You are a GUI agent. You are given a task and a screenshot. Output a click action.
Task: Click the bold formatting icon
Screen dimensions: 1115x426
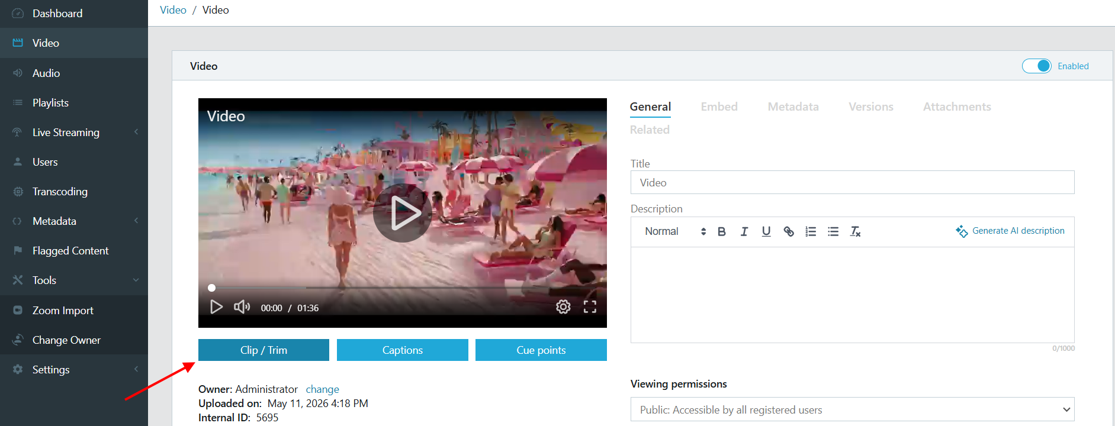(x=721, y=231)
